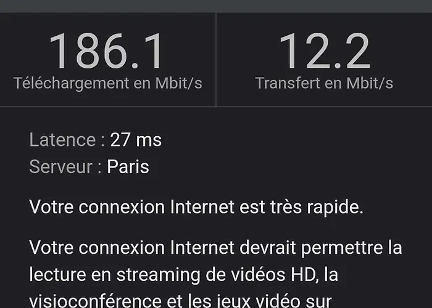
Task: Click the "27 ms" latency value
Action: click(136, 140)
